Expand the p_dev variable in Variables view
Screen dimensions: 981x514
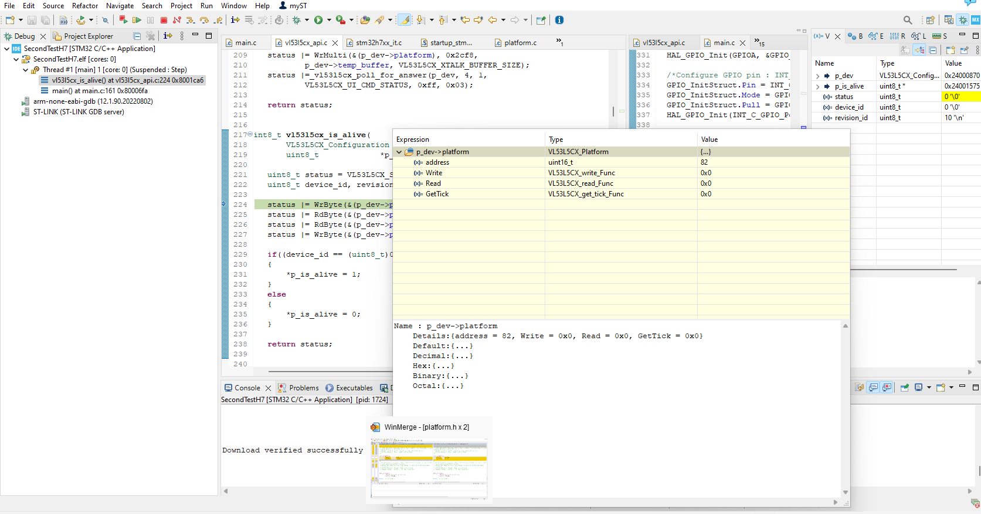click(x=817, y=76)
